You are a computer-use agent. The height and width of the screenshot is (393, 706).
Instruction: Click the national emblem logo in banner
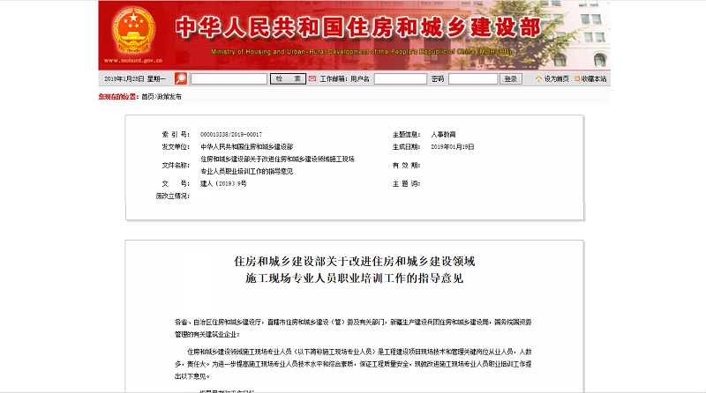coord(134,30)
